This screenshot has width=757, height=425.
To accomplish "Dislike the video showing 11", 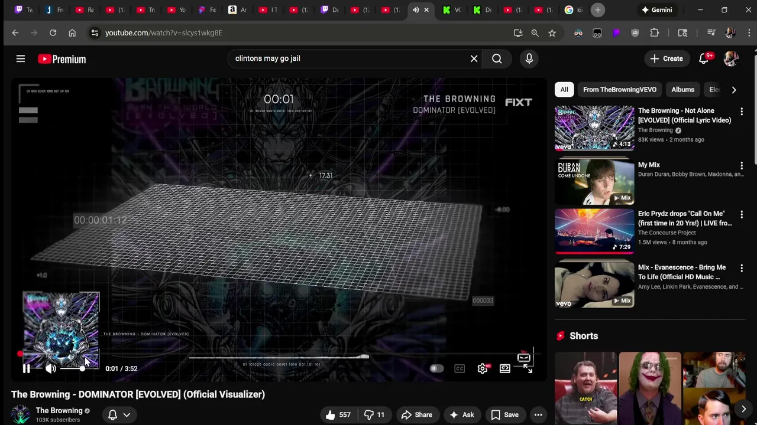I will pyautogui.click(x=374, y=415).
